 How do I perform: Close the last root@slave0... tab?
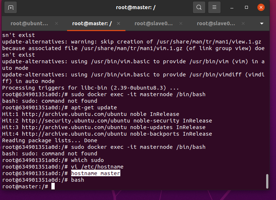[x=243, y=23]
